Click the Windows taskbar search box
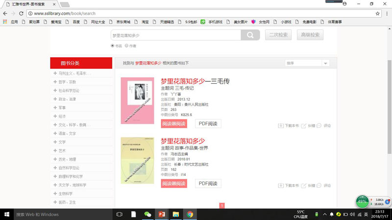The image size is (392, 220). [63, 214]
